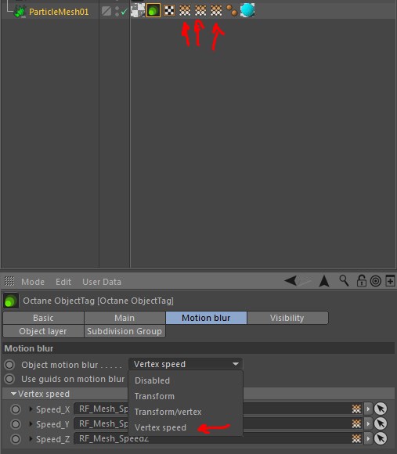The height and width of the screenshot is (454, 397).
Task: Click the Speed_X link field
Action: pos(218,409)
